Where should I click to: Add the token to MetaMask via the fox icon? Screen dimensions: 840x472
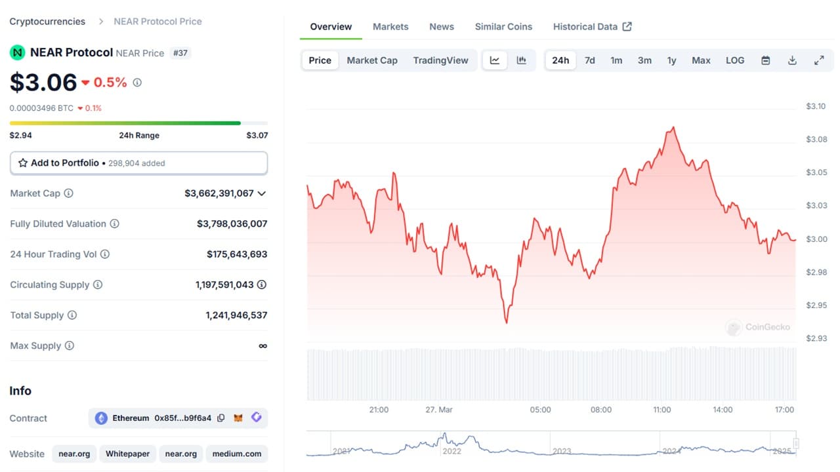click(239, 418)
